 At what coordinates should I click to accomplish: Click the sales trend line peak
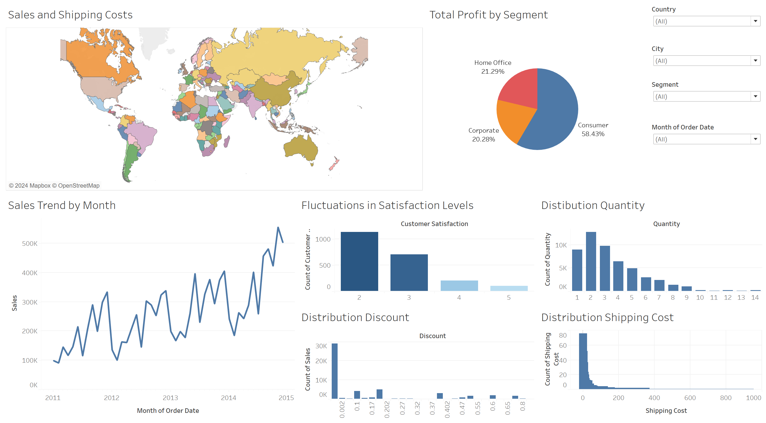point(278,228)
